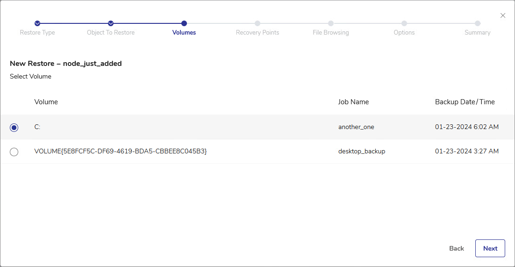Go Back to the previous step

[456, 248]
